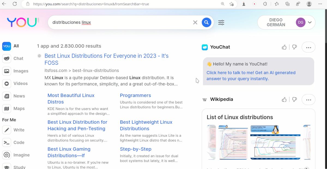The width and height of the screenshot is (327, 169).
Task: Click the search text input field
Action: [120, 22]
